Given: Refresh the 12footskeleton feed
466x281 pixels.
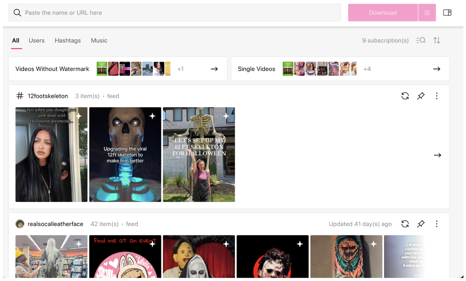Looking at the screenshot, I should coord(405,96).
